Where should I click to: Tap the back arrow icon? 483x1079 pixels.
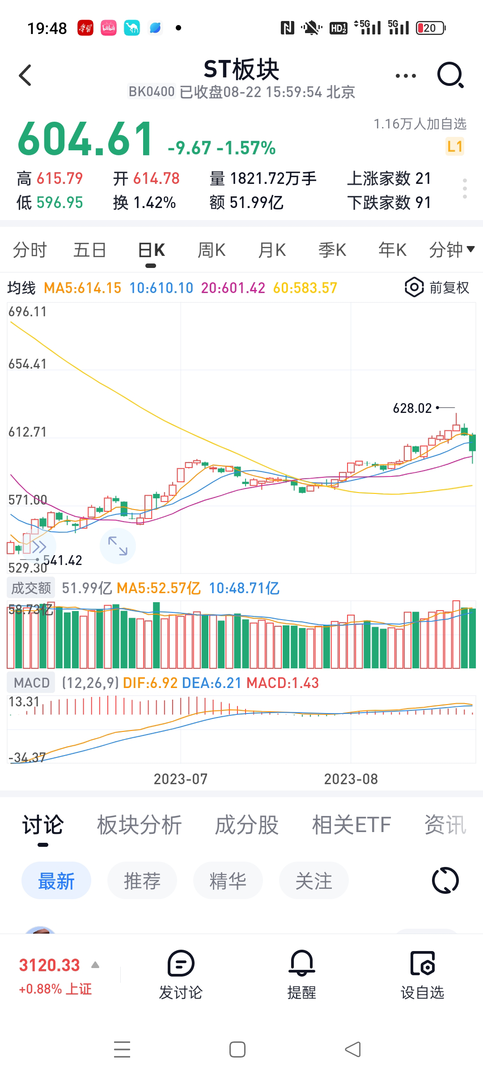click(x=25, y=75)
